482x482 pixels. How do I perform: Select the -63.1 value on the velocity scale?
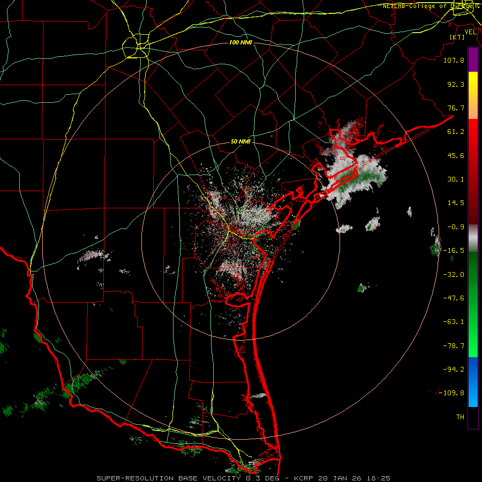click(454, 322)
